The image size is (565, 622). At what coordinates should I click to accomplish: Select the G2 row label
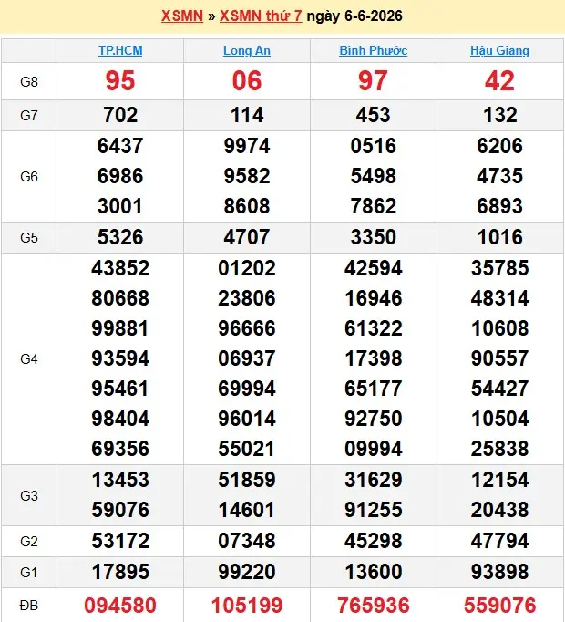pyautogui.click(x=29, y=541)
